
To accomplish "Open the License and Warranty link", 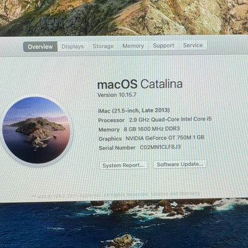I will 176,194.
